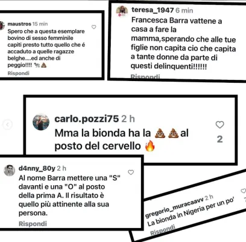Click Rispondi under teresa_1947 comment
The image size is (246, 242).
[145, 76]
